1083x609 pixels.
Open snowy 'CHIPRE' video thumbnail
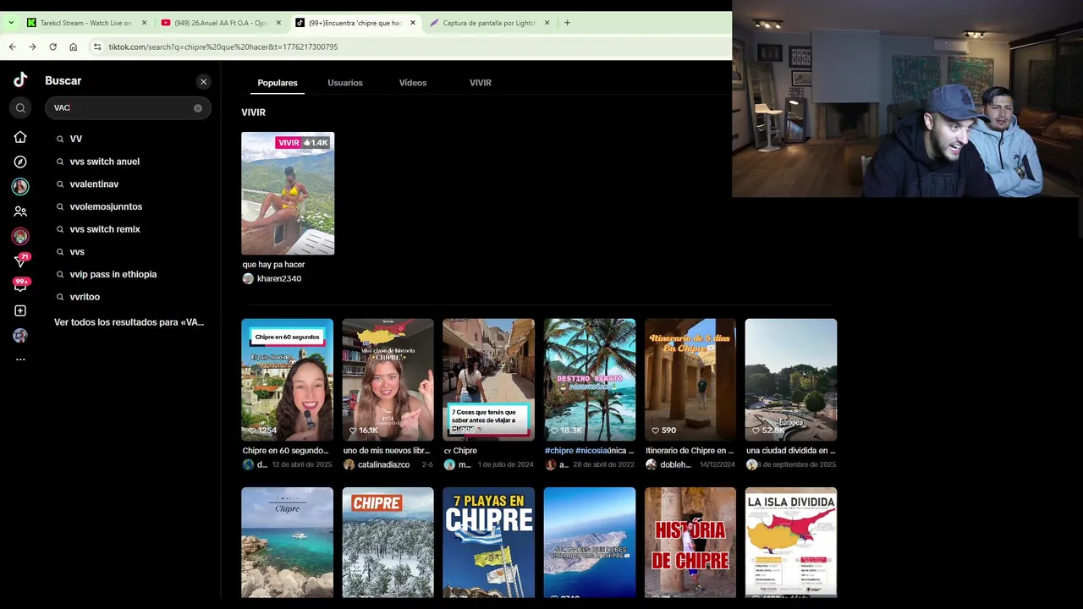388,542
